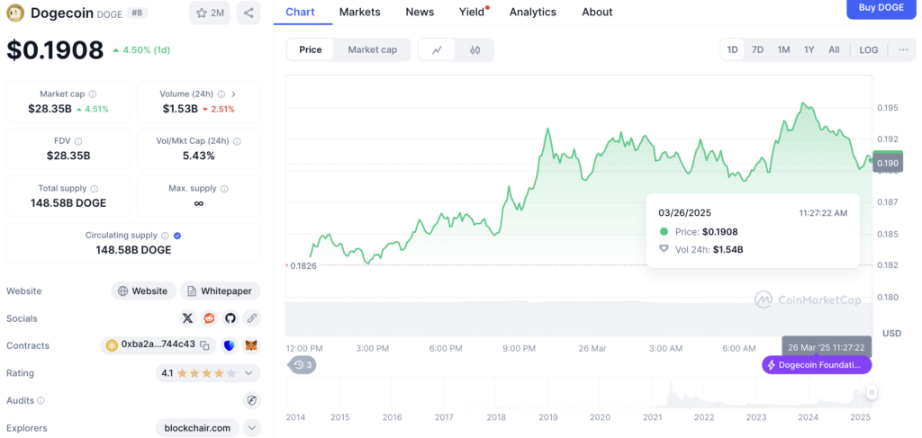Pause the mini timeline range handle
922x438 pixels.
pyautogui.click(x=872, y=392)
